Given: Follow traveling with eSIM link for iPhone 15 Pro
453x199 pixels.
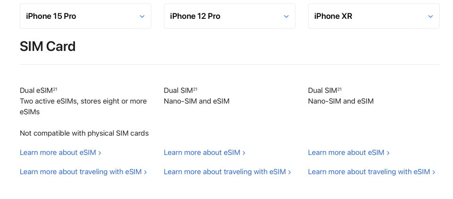Looking at the screenshot, I should pos(83,172).
